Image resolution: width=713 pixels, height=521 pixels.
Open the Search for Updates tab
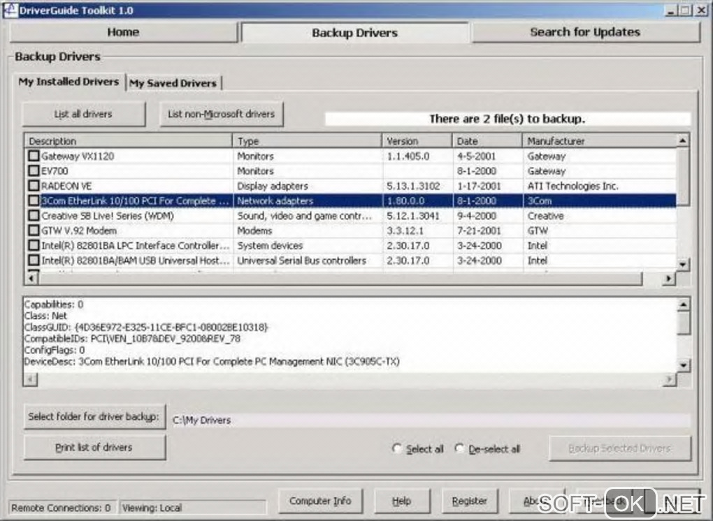click(585, 32)
